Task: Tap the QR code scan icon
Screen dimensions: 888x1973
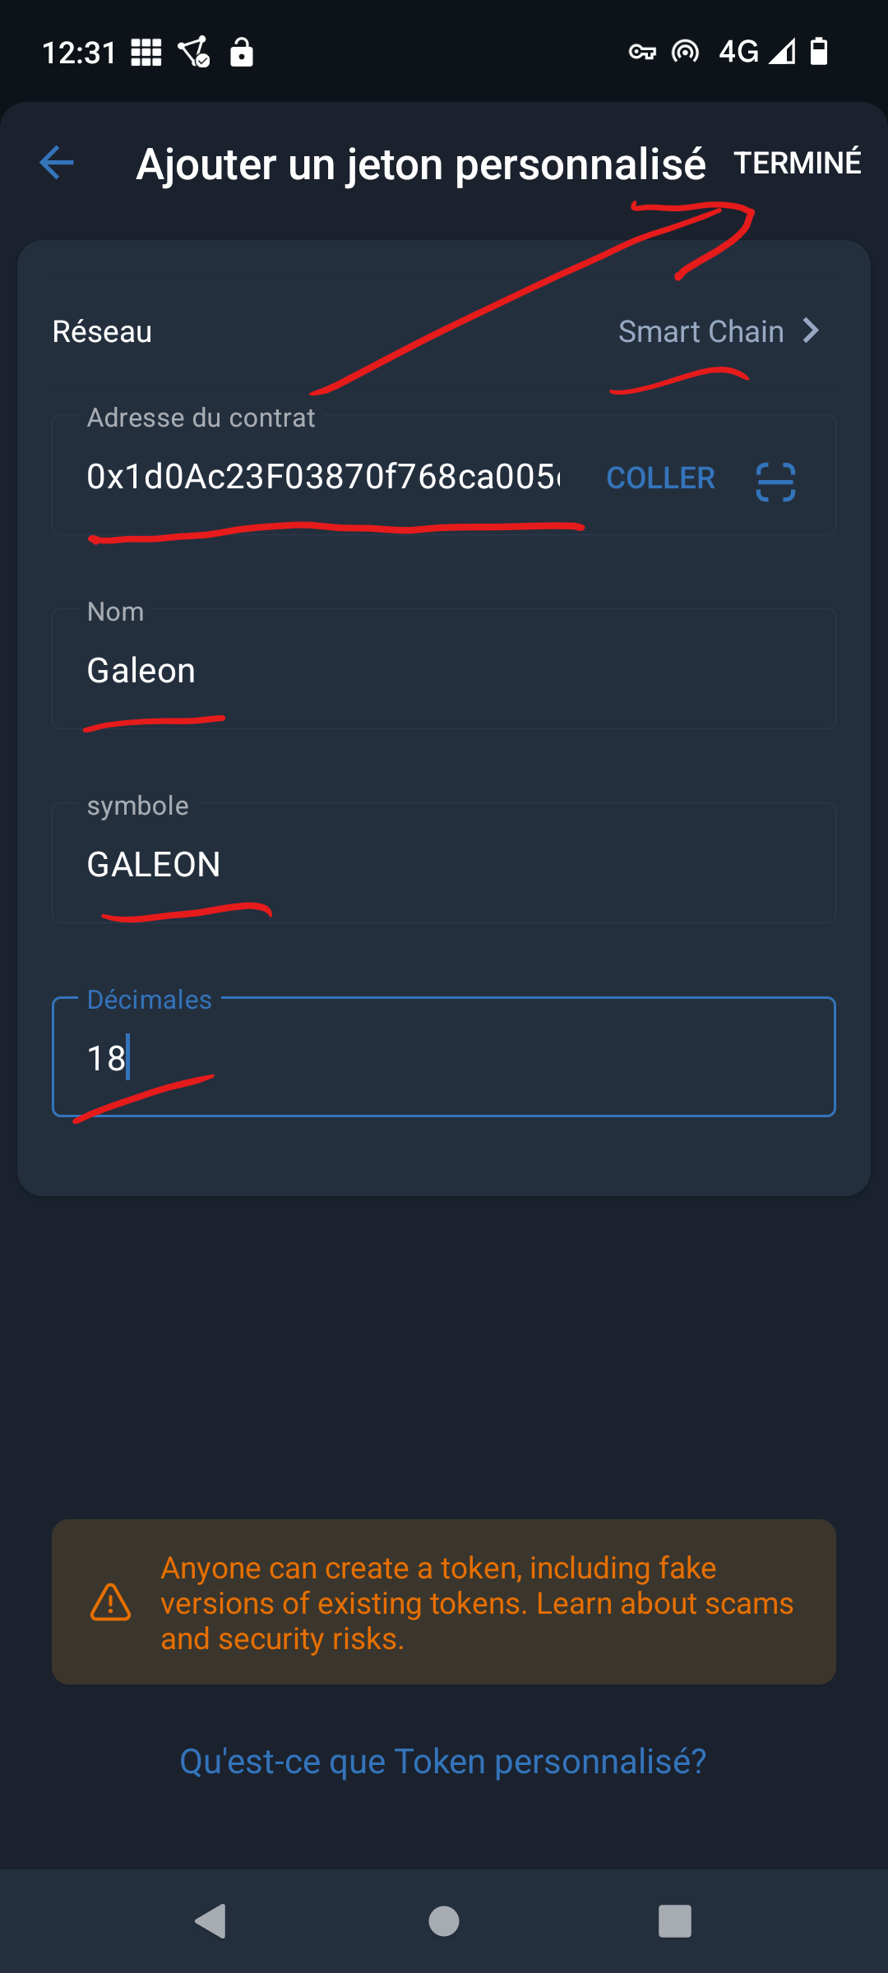Action: point(775,482)
